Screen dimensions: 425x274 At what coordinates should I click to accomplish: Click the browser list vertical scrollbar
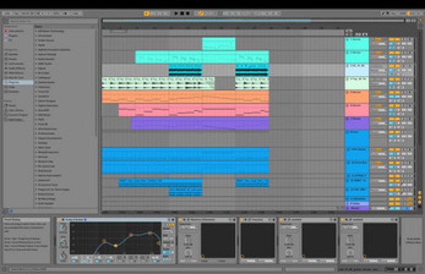click(96, 83)
